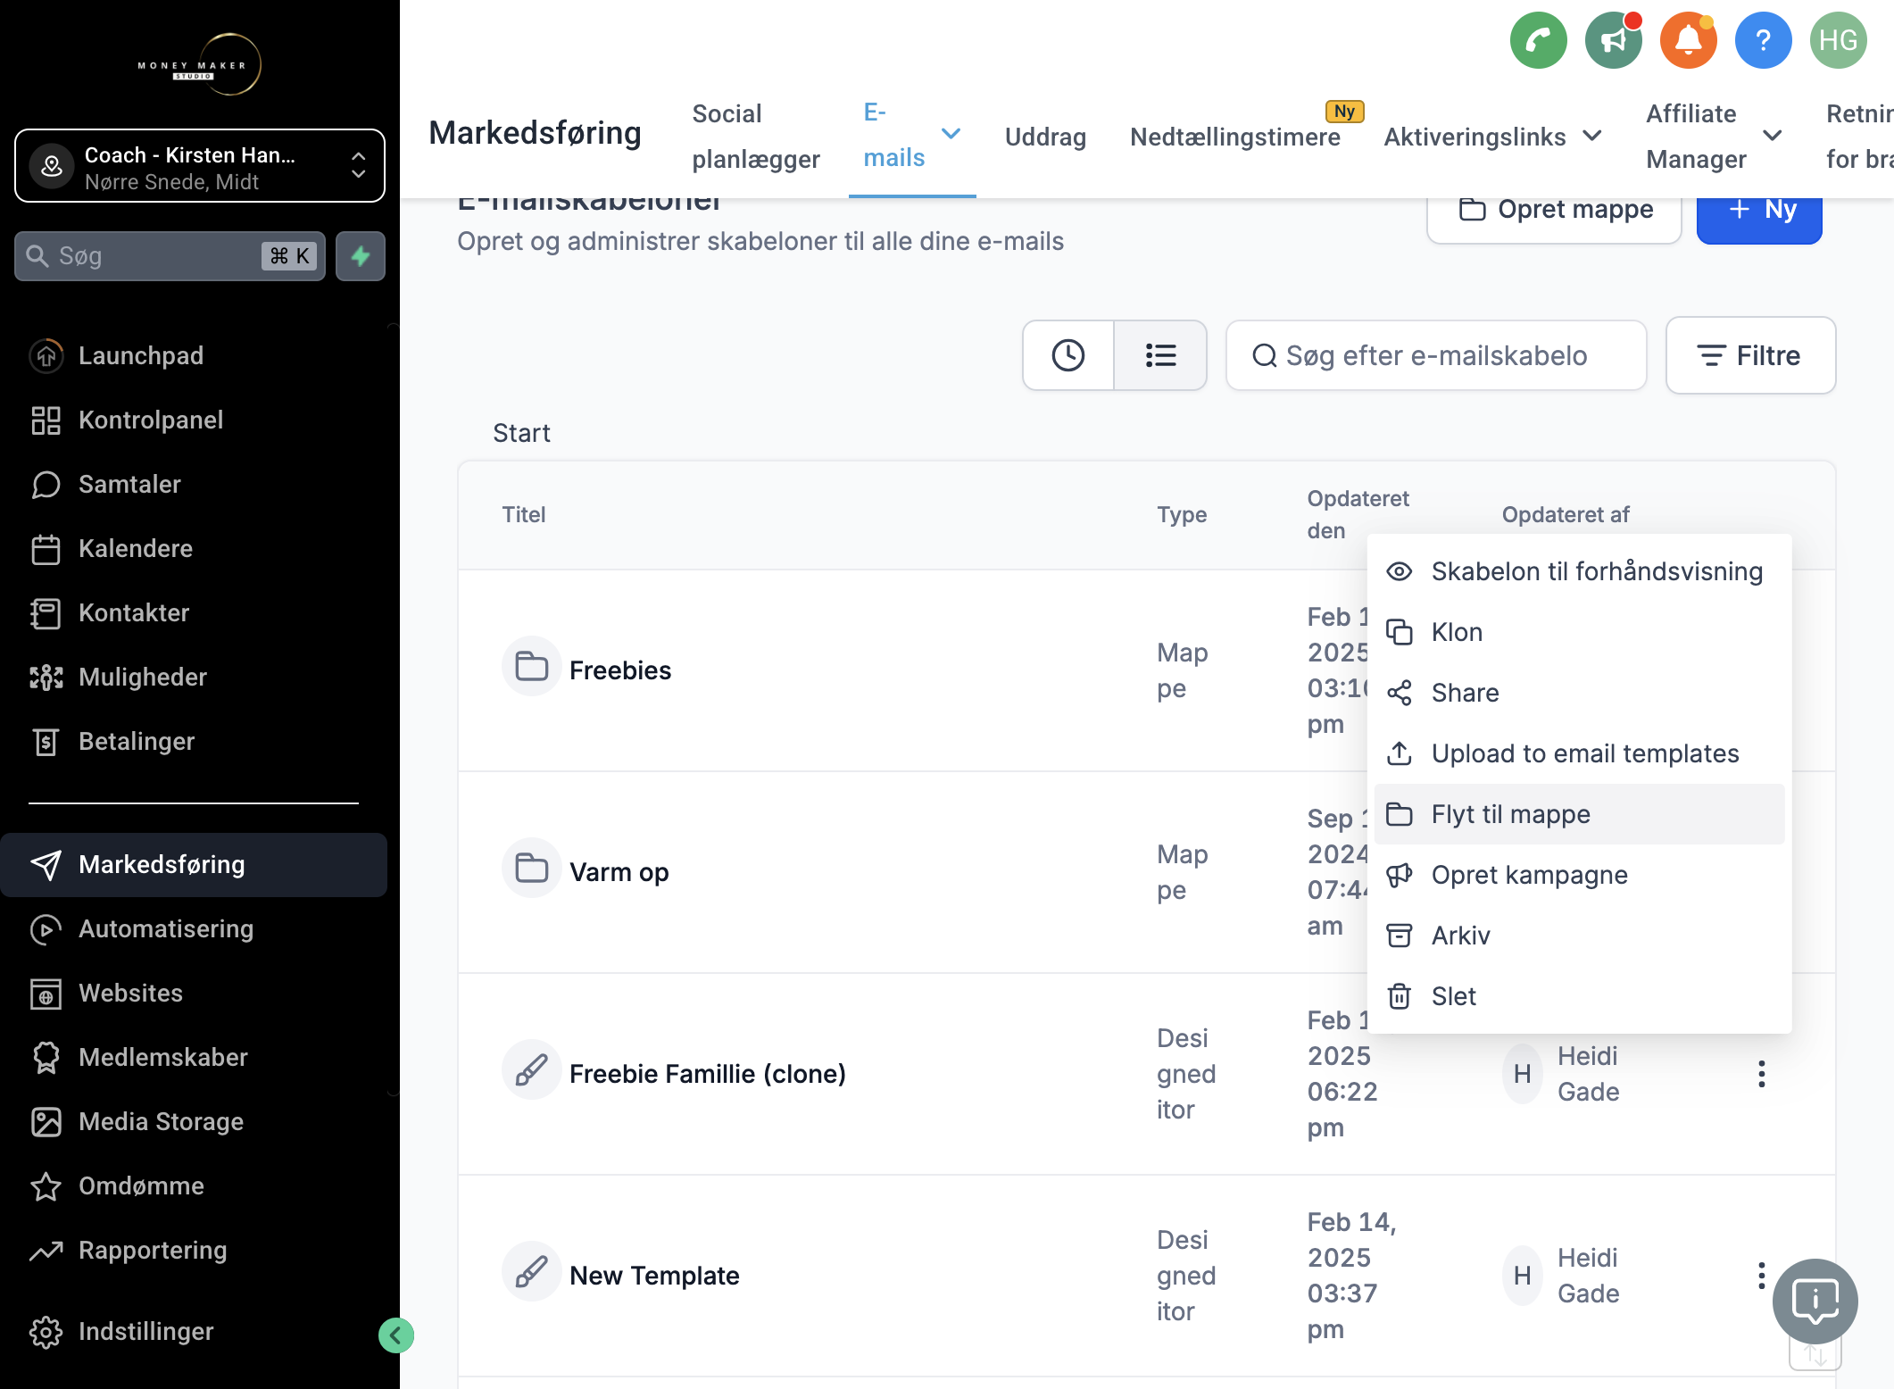Open the Varm op folder
The width and height of the screenshot is (1894, 1389).
coord(619,871)
